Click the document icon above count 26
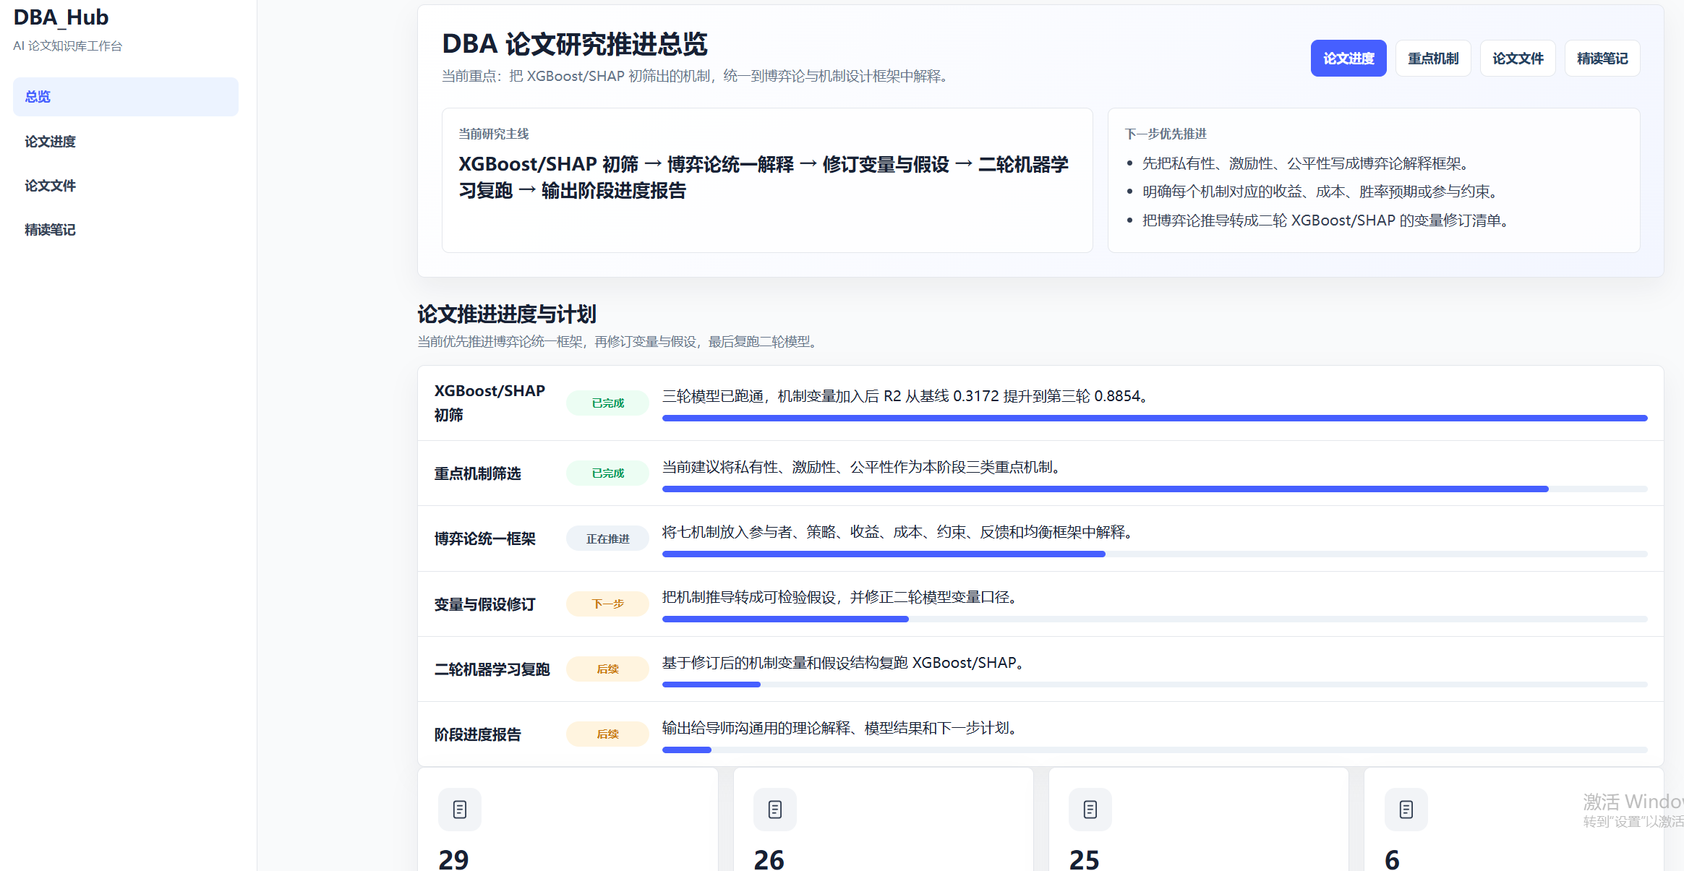The width and height of the screenshot is (1684, 871). pos(775,810)
